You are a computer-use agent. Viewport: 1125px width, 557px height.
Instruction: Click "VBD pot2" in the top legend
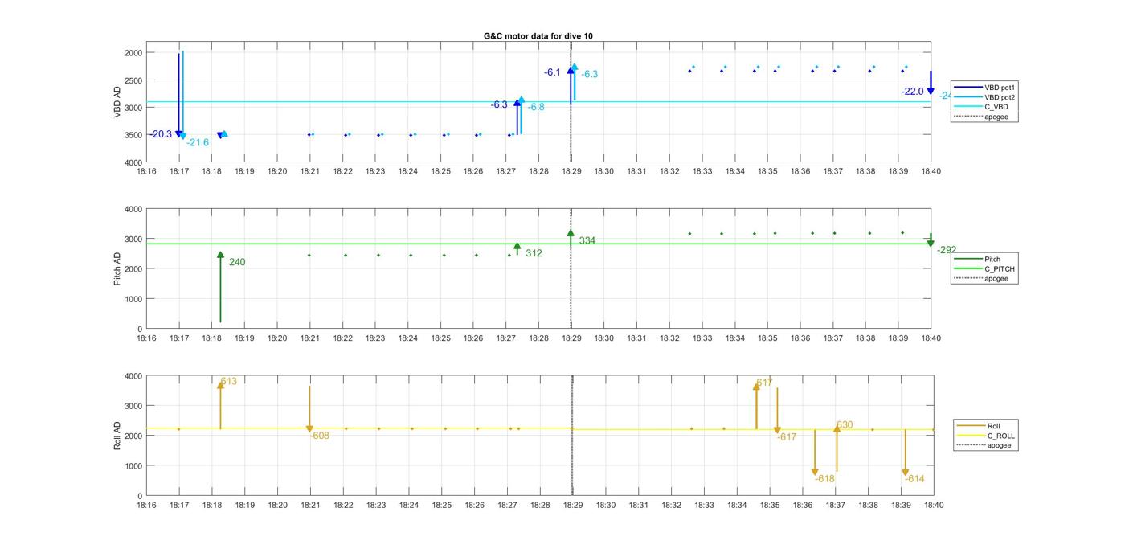pos(1000,97)
